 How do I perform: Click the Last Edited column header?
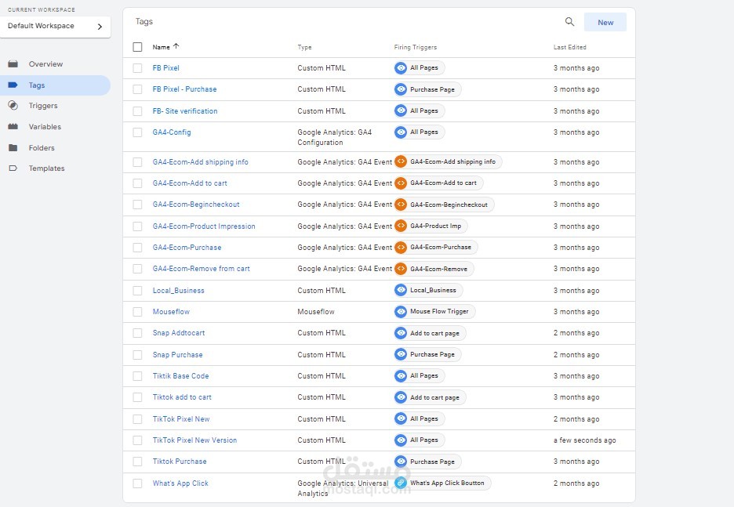pyautogui.click(x=569, y=47)
